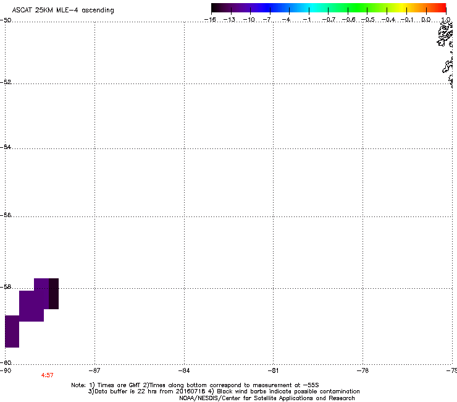Screen dimensions: 457x402
Task: Click the purple data cell nearest the -60 label
Action: tap(12, 331)
